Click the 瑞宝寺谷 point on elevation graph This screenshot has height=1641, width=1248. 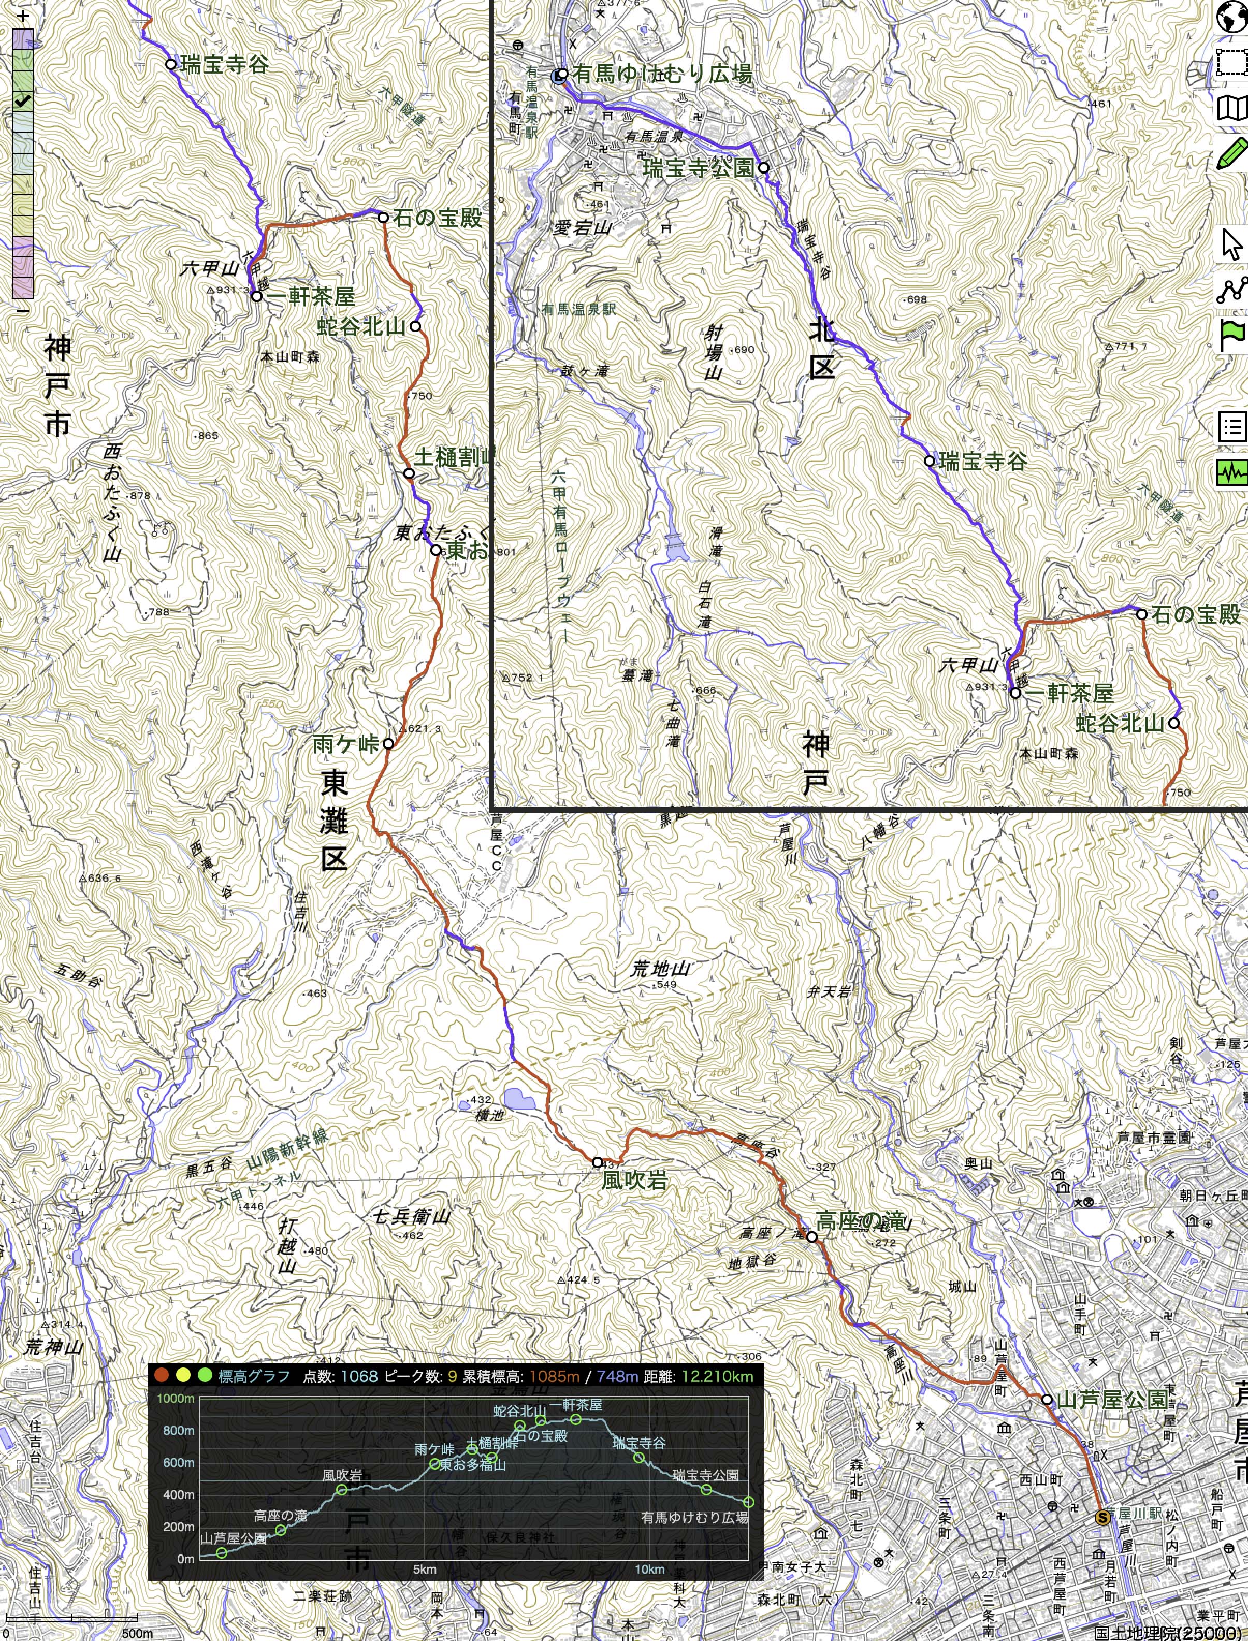click(x=639, y=1458)
